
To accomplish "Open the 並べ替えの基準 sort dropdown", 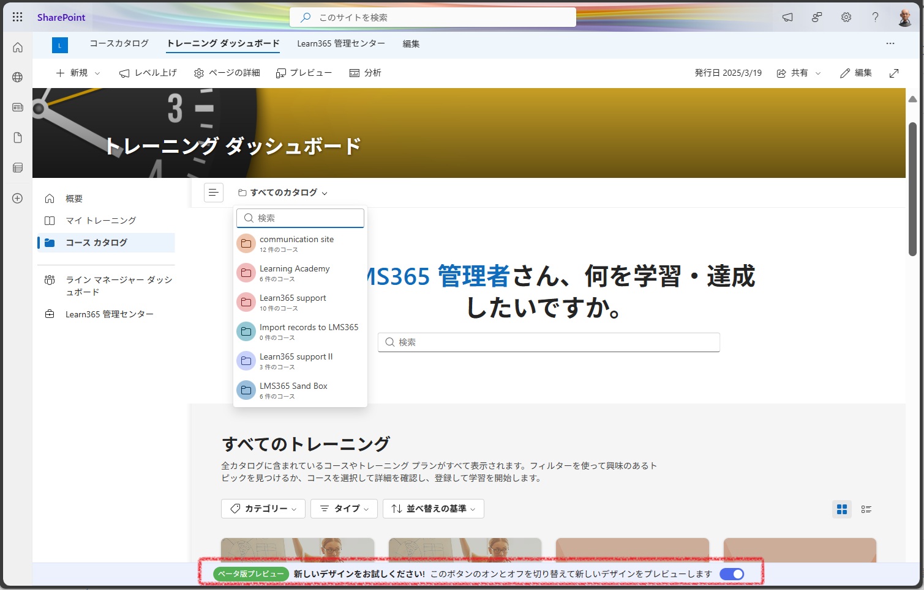I will tap(434, 509).
